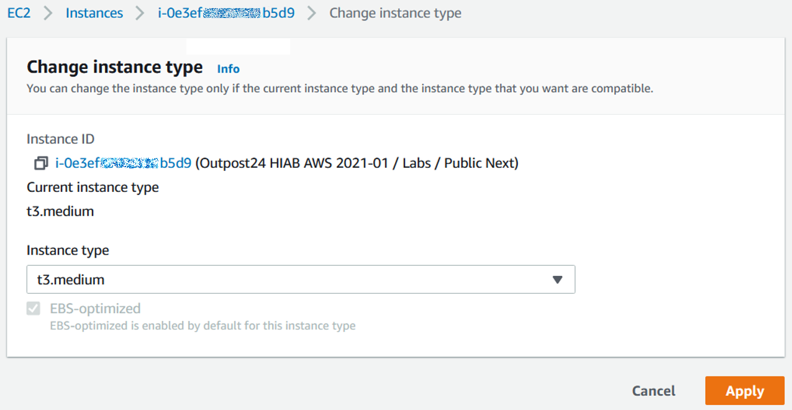Click the dropdown arrow to list instance types
792x410 pixels.
tap(558, 280)
